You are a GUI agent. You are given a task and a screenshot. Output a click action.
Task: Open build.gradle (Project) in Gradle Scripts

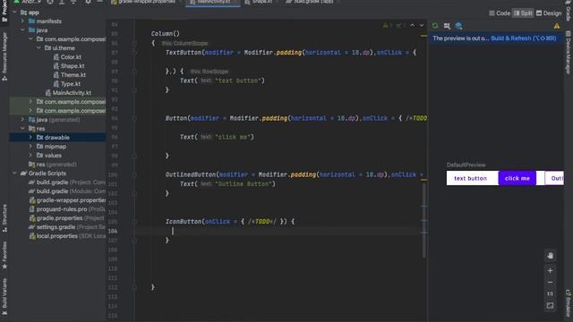(x=67, y=182)
